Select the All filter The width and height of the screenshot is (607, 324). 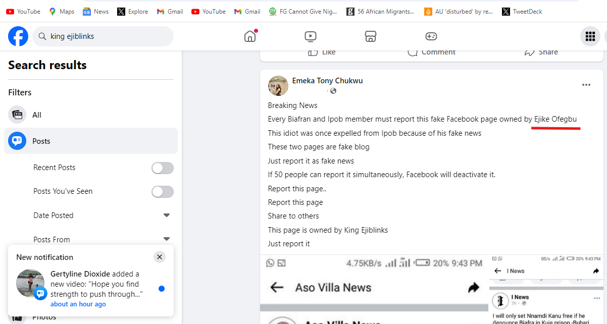(91, 115)
